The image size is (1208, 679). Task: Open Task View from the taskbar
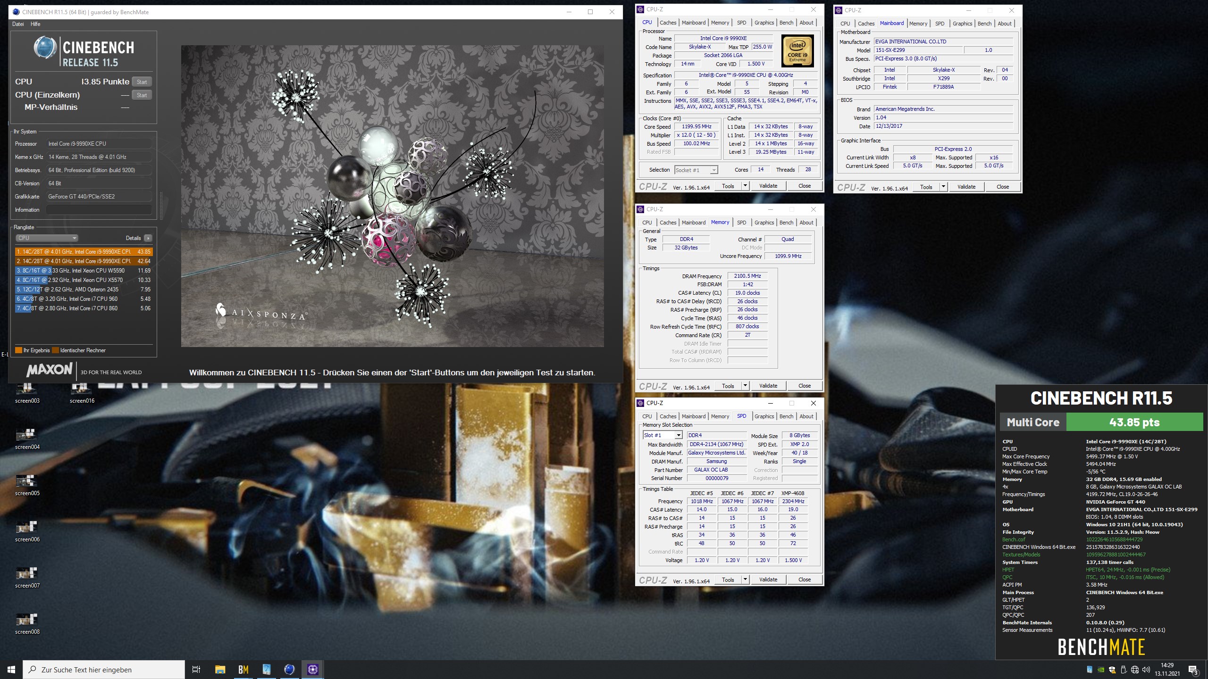[196, 670]
